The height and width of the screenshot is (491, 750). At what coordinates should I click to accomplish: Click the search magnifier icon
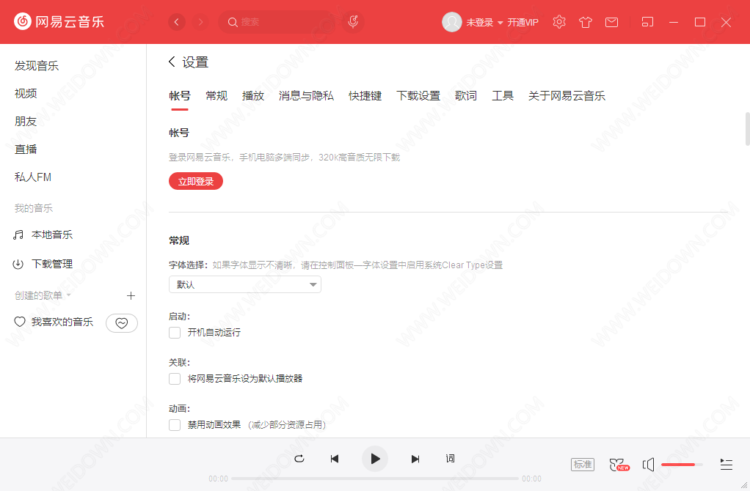click(233, 22)
